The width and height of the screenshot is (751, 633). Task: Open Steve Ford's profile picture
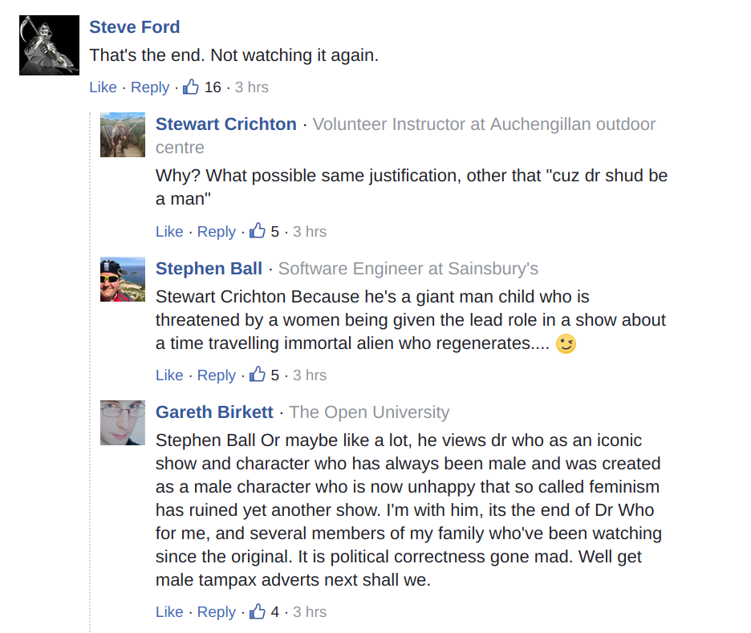click(x=49, y=45)
